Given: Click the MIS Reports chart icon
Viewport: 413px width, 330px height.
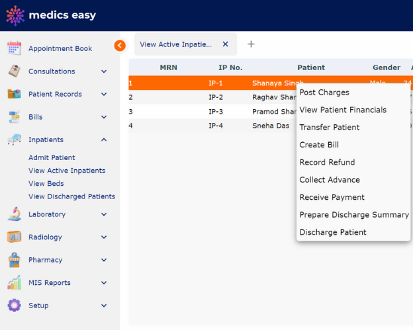Looking at the screenshot, I should coord(14,282).
